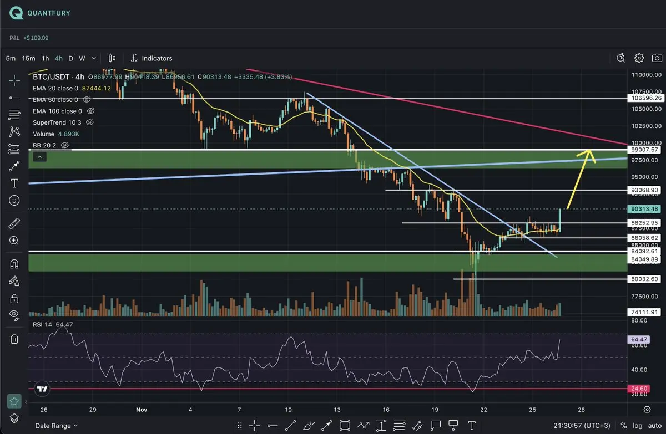This screenshot has width=666, height=434.
Task: Toggle stay in drawing mode pencil-lock
Action: 15,281
